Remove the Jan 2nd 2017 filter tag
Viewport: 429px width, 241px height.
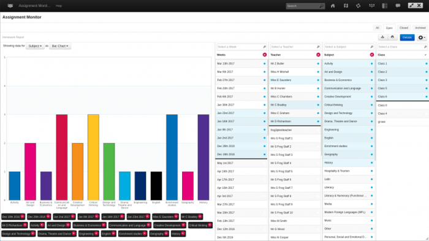pyautogui.click(x=73, y=216)
